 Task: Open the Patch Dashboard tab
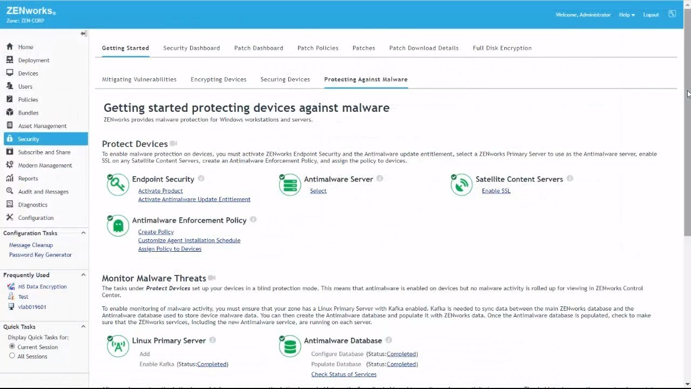(x=259, y=48)
